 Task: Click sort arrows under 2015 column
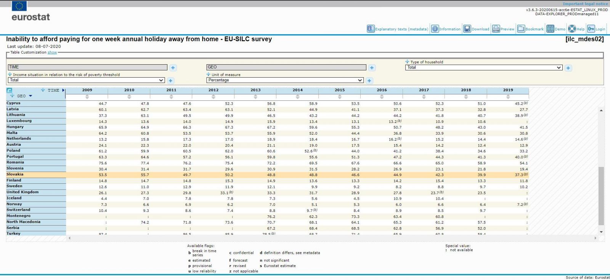click(x=339, y=97)
